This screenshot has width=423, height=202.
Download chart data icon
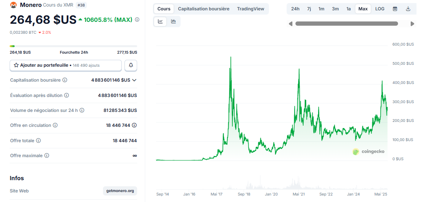(x=408, y=9)
